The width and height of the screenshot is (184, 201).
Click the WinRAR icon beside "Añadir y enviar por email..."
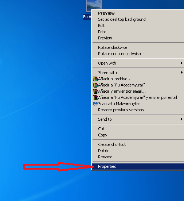coord(95,91)
